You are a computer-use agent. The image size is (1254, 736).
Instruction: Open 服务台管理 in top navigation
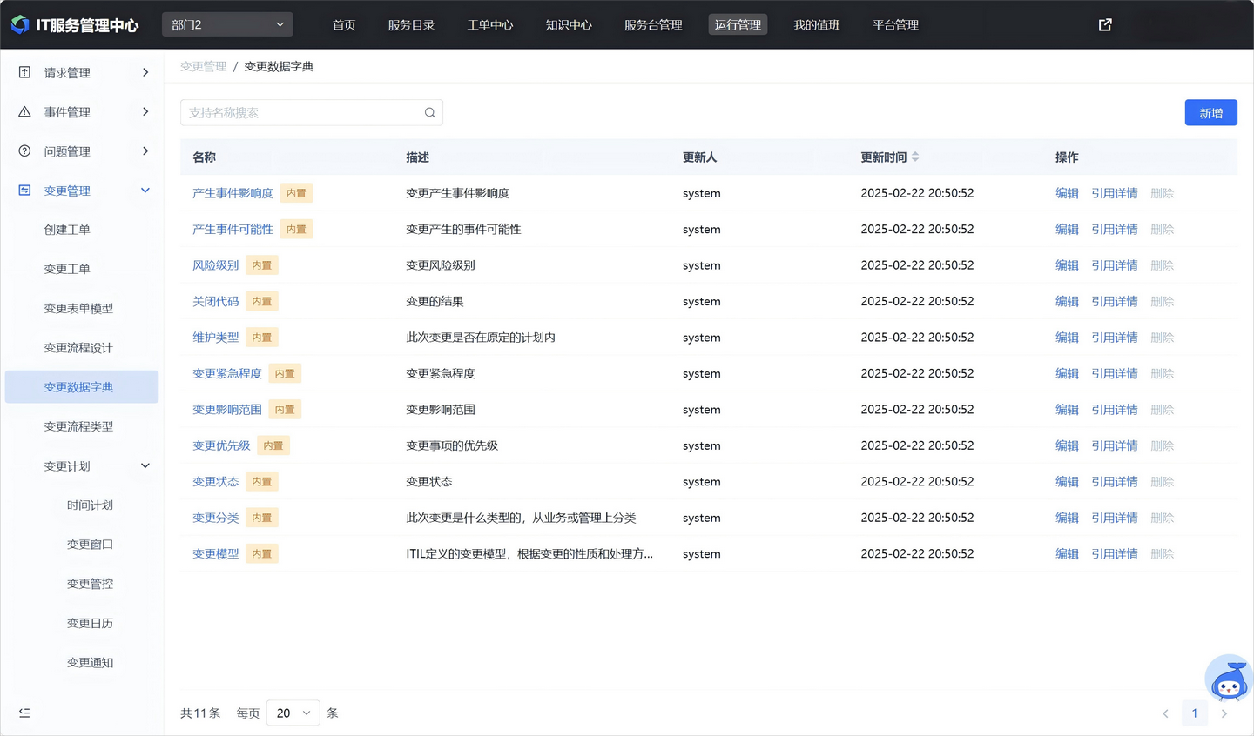point(653,25)
